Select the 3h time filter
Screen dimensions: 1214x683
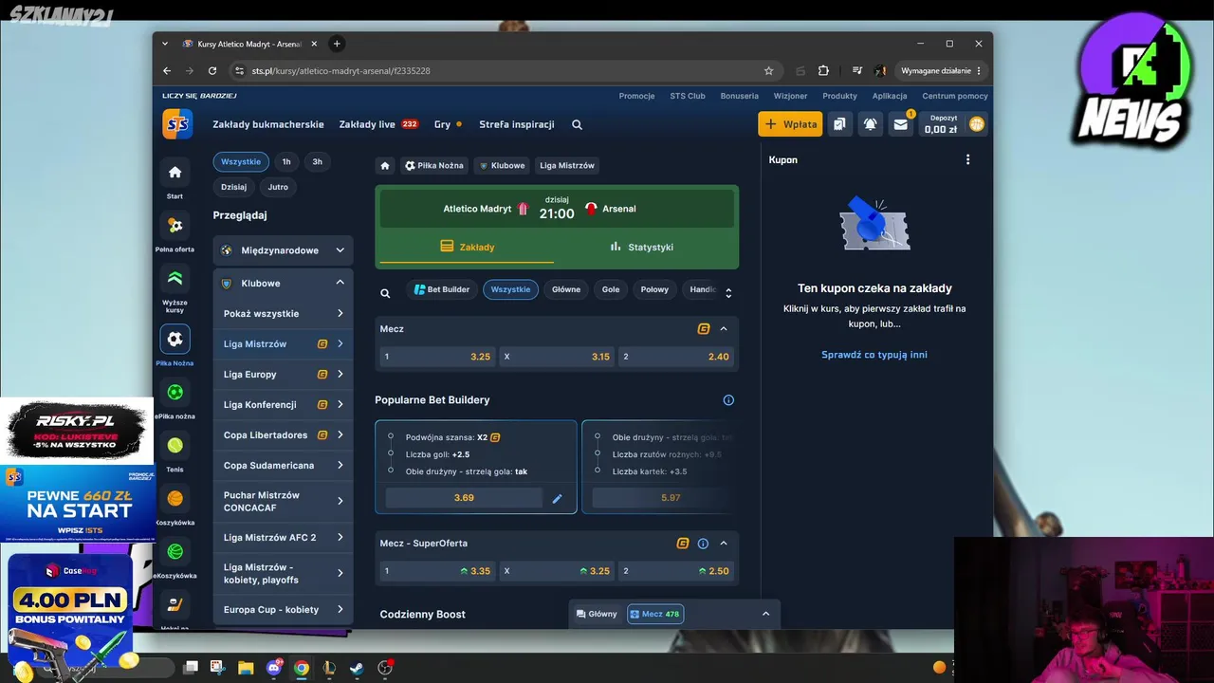(317, 161)
